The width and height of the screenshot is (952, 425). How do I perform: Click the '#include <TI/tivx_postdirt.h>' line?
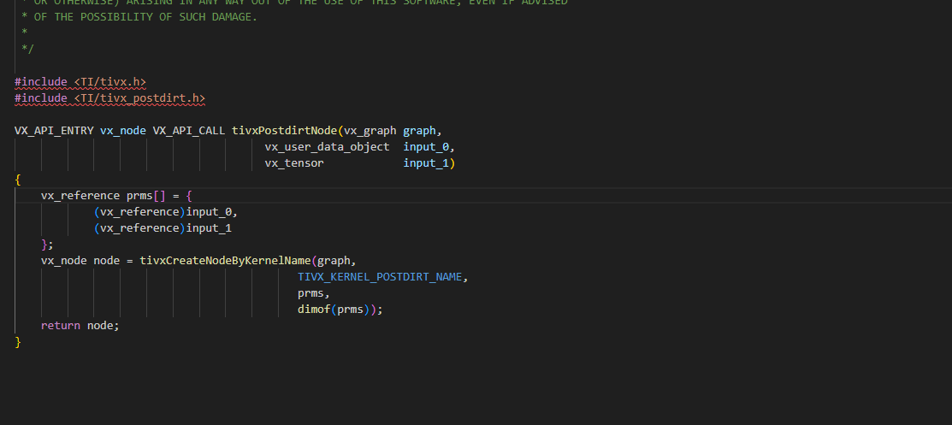coord(109,97)
